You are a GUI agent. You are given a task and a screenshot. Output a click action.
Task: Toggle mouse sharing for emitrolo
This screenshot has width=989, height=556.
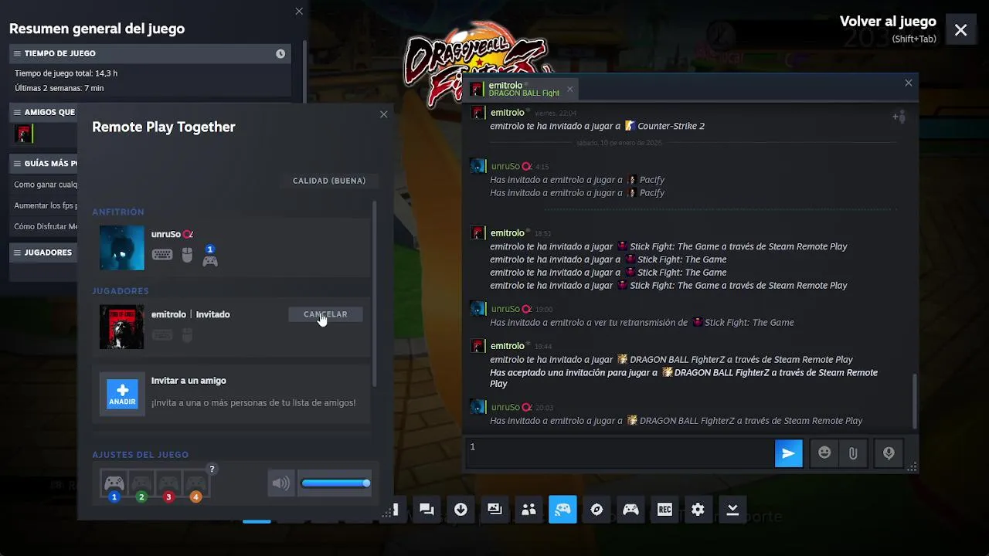187,335
